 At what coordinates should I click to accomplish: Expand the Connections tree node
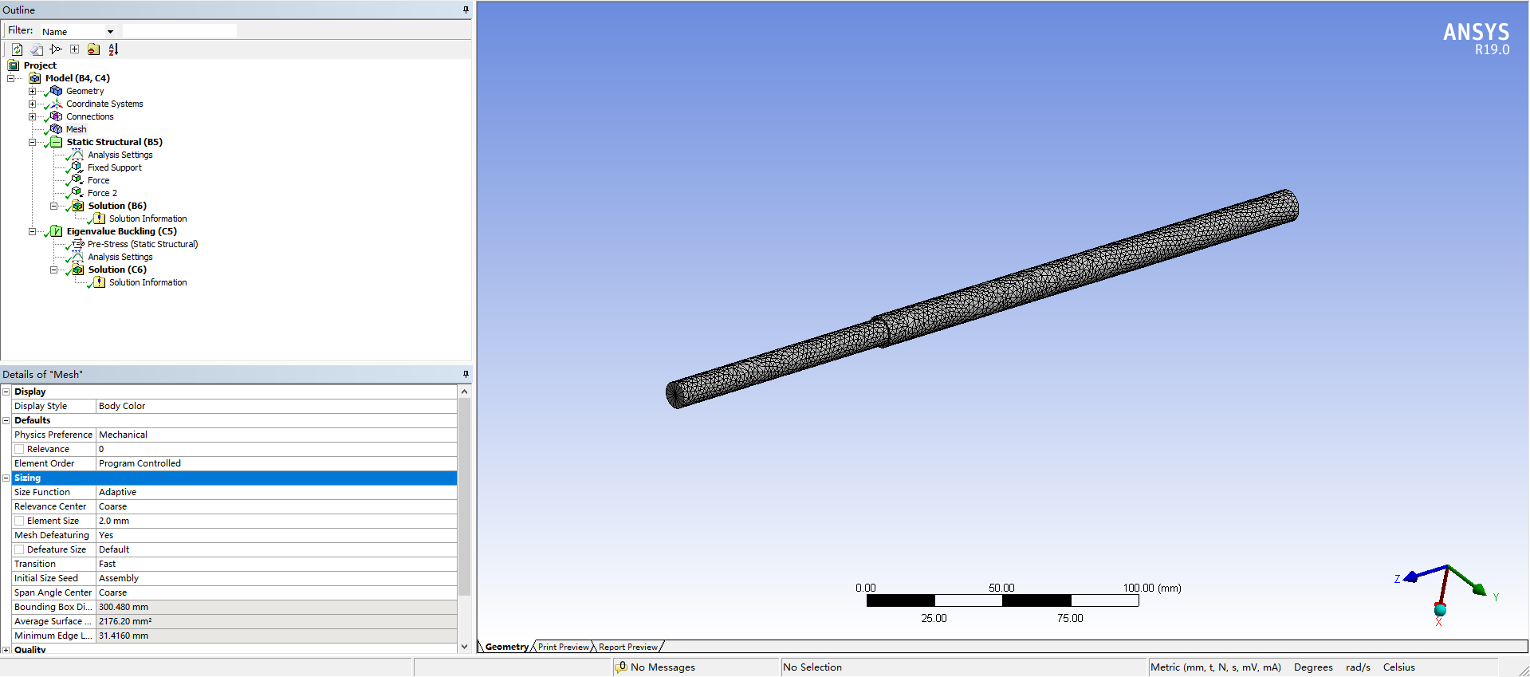pyautogui.click(x=33, y=116)
